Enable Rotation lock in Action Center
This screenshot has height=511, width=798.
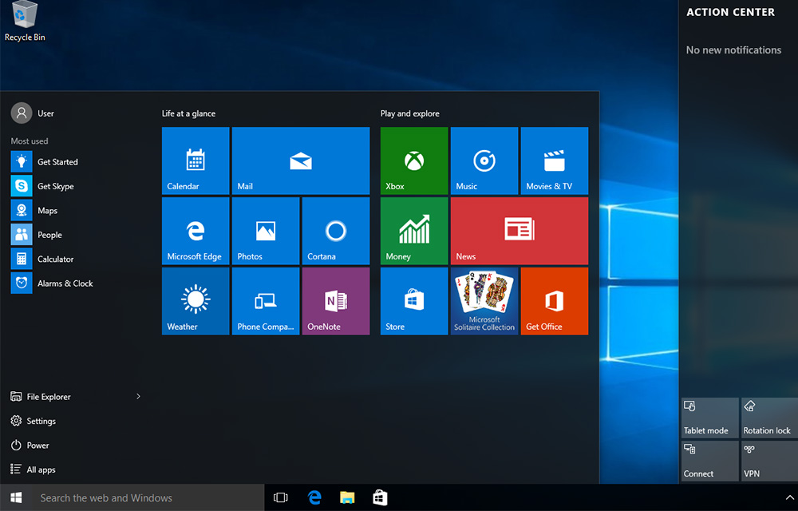click(768, 417)
